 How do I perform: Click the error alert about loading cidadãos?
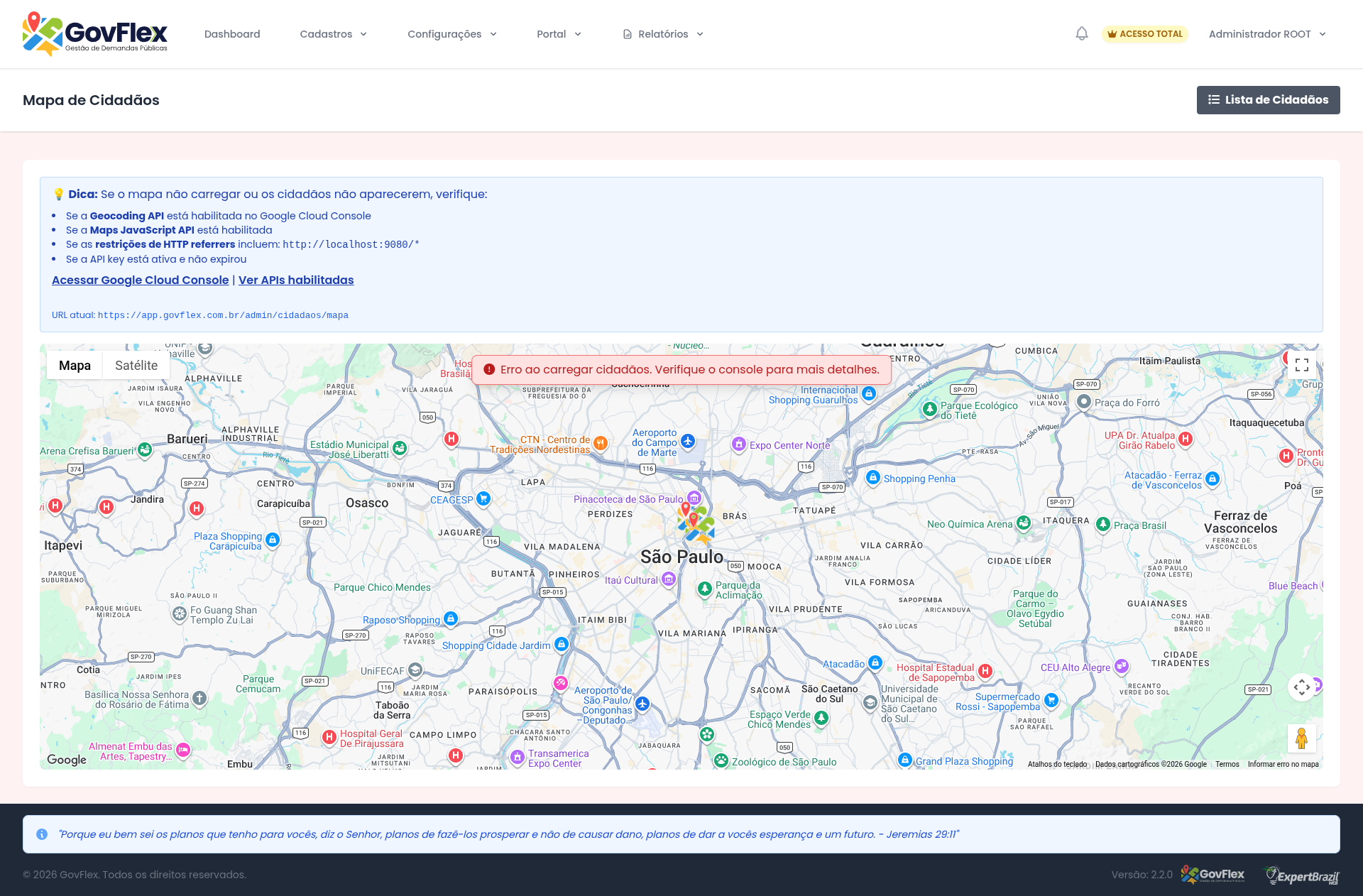click(x=681, y=369)
